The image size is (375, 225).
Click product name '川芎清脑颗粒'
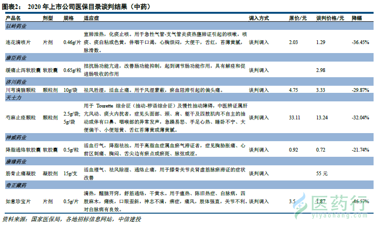pyautogui.click(x=20, y=90)
